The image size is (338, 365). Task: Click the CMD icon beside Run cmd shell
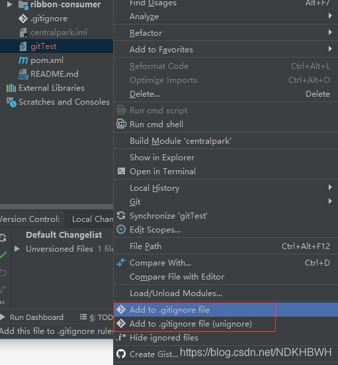click(121, 124)
